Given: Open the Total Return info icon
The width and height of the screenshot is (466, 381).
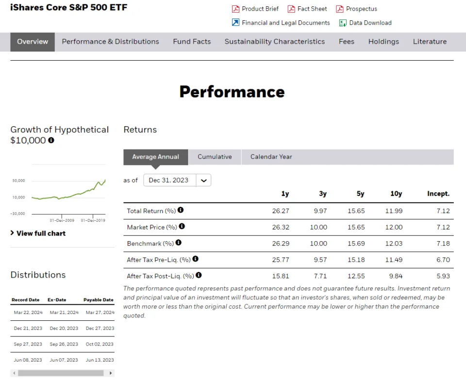Looking at the screenshot, I should tap(180, 210).
